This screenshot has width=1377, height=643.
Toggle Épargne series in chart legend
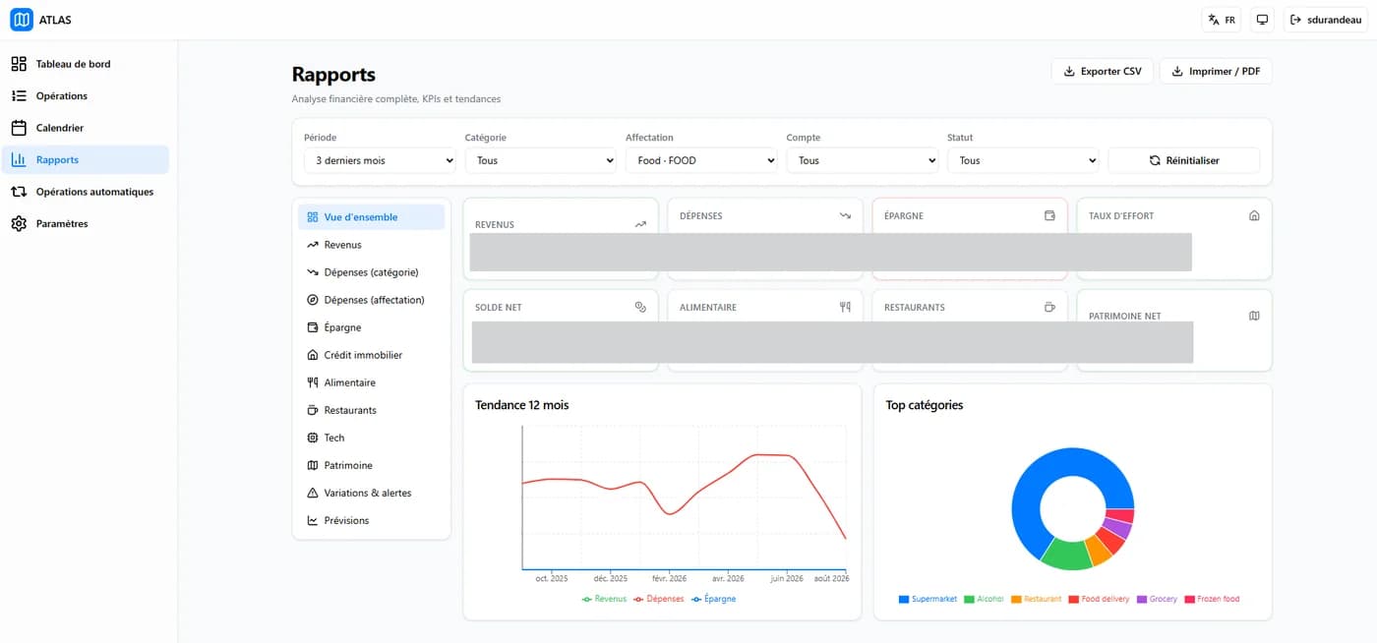pos(714,599)
